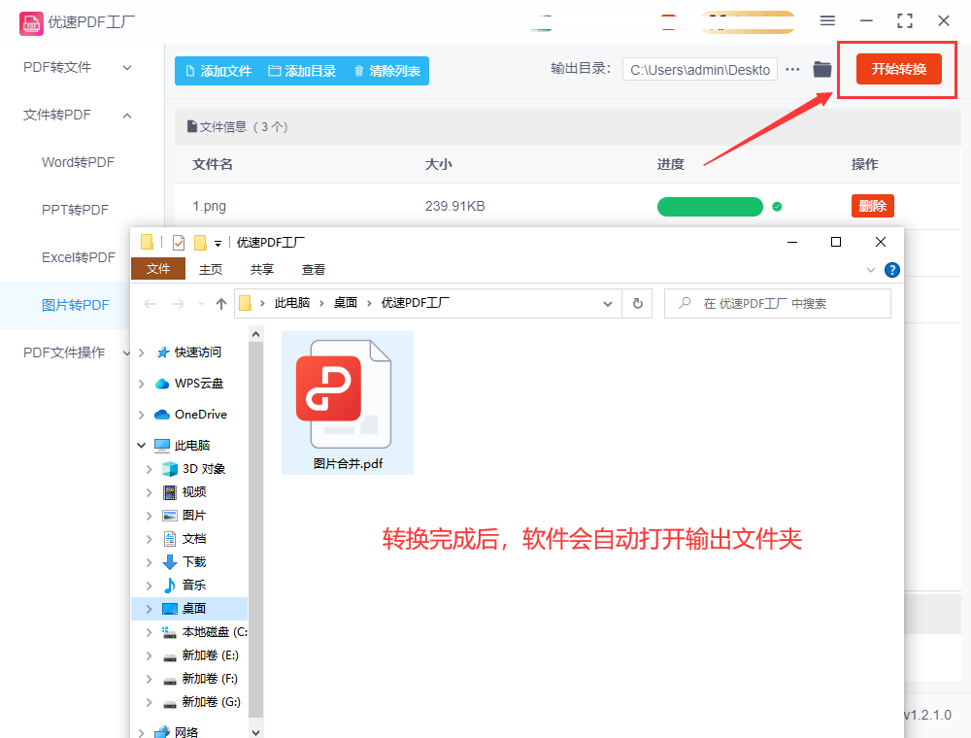The image size is (971, 738).
Task: Click navigation pane scrollbar up arrow
Action: [255, 334]
